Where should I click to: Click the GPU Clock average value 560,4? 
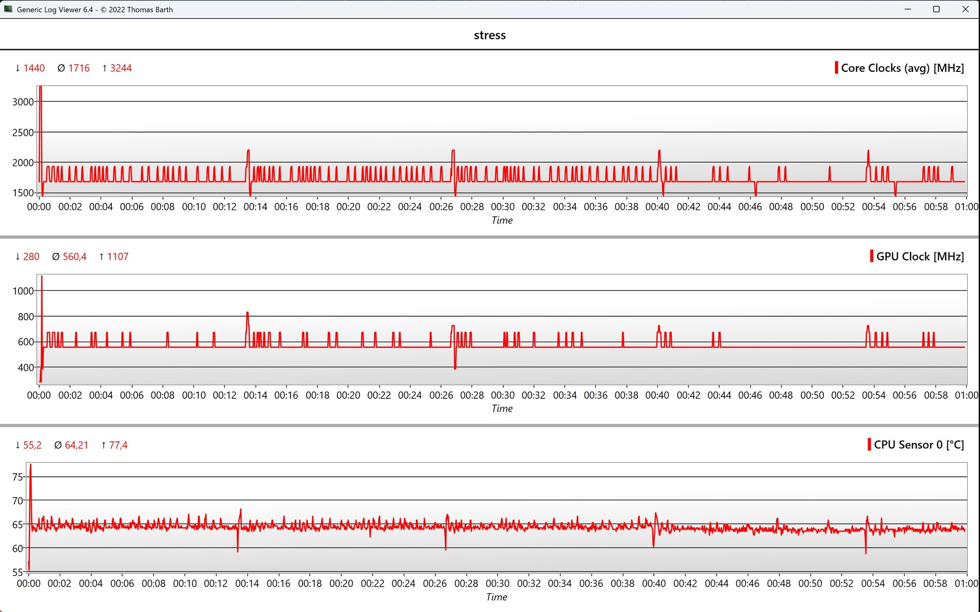pyautogui.click(x=74, y=257)
